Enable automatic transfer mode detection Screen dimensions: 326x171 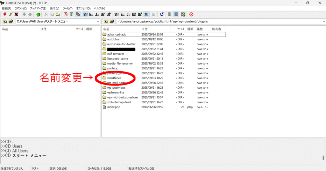coord(78,14)
